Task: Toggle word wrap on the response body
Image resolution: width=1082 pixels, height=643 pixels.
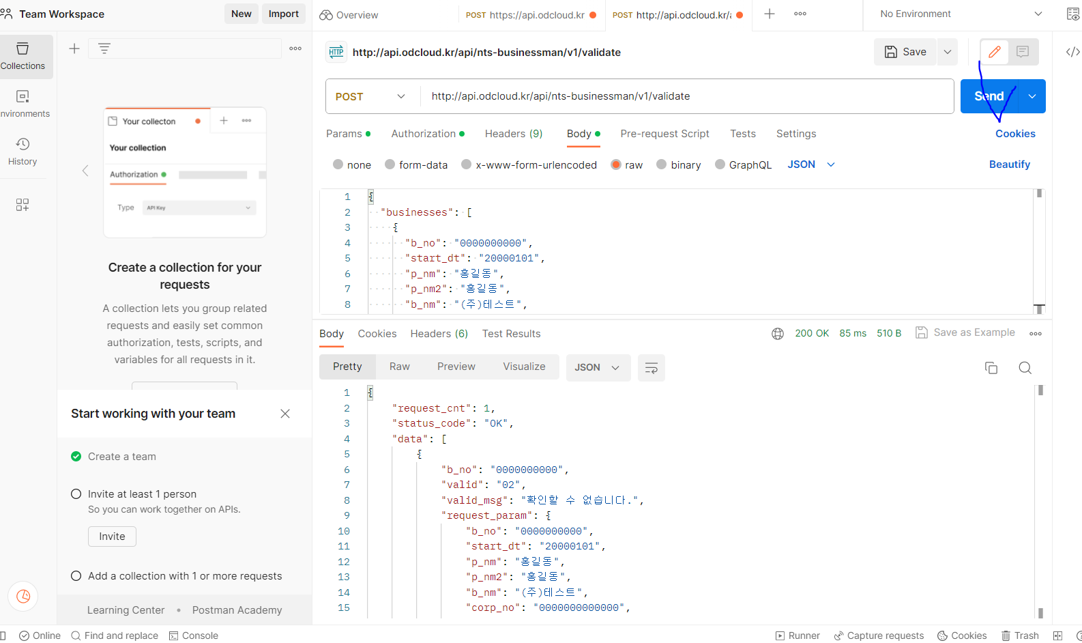Action: point(651,368)
